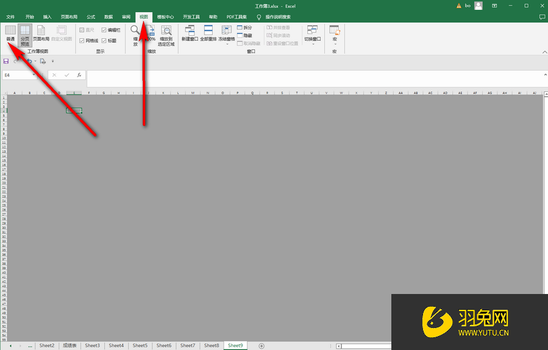Screen dimensions: 548x350
Task: Click 隐藏 (Hide) window button
Action: pos(244,36)
